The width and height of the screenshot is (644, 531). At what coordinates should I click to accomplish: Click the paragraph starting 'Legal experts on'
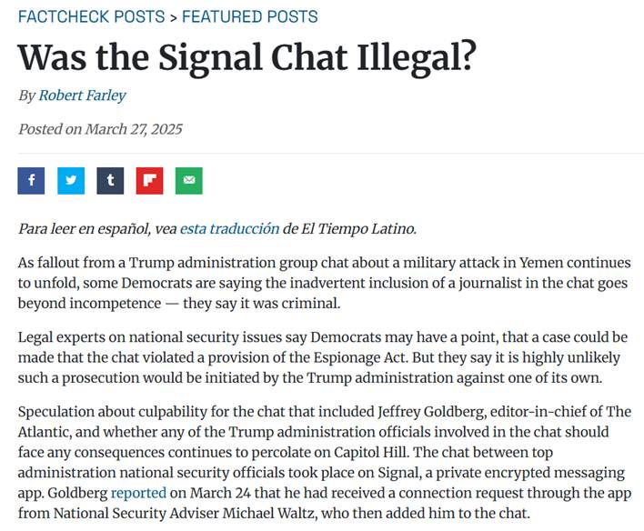pos(322,357)
